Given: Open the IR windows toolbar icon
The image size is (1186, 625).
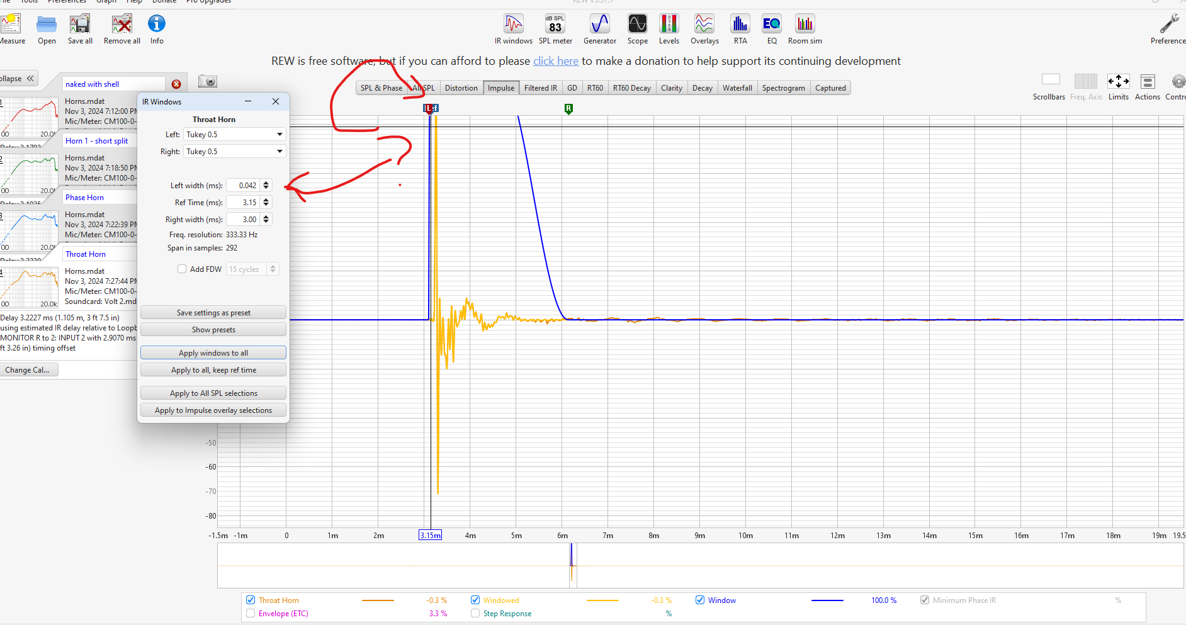Looking at the screenshot, I should click(x=514, y=24).
